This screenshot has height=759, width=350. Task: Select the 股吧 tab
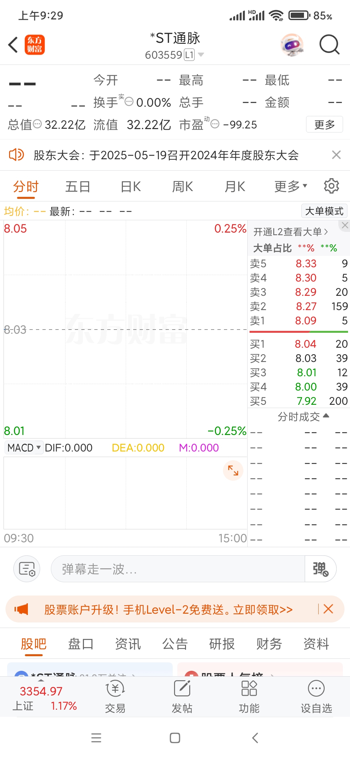pyautogui.click(x=34, y=644)
